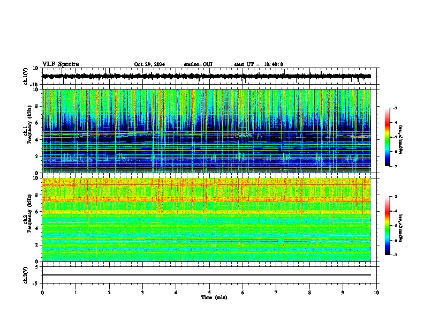Click the time axis tick label '3'

pyautogui.click(x=142, y=293)
